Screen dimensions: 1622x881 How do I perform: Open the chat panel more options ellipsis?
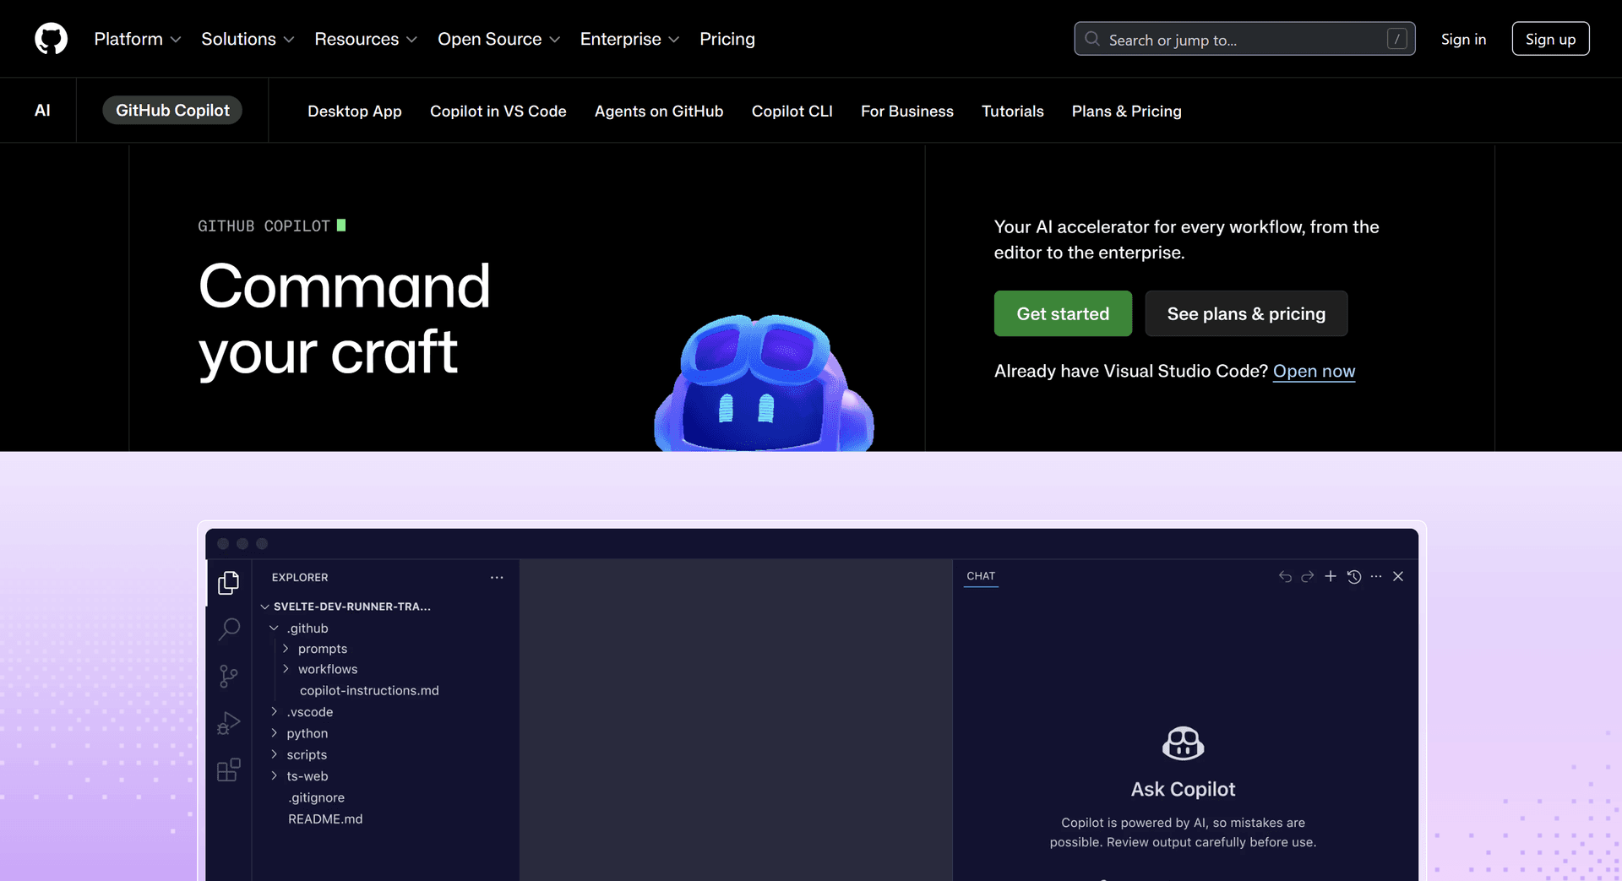pyautogui.click(x=1376, y=576)
